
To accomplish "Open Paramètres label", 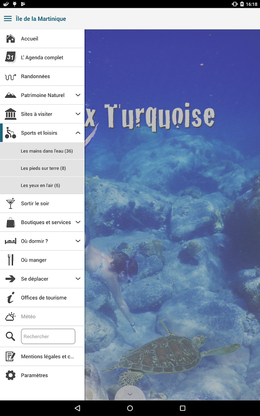I will (x=35, y=376).
